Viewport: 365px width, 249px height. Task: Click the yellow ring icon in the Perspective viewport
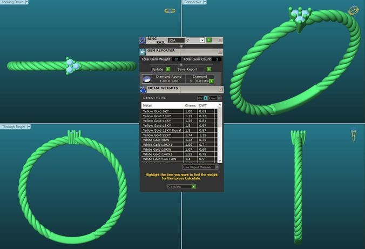(x=353, y=10)
